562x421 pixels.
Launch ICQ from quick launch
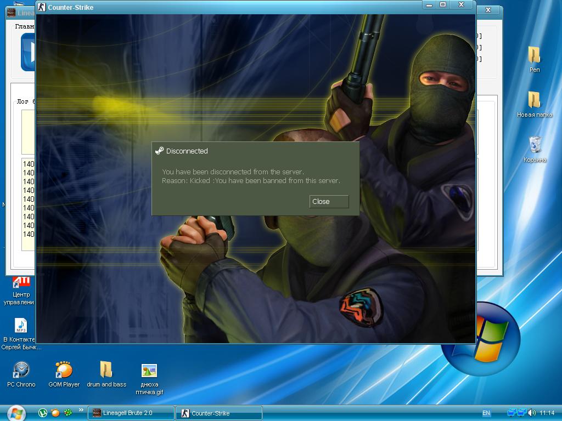coord(68,413)
